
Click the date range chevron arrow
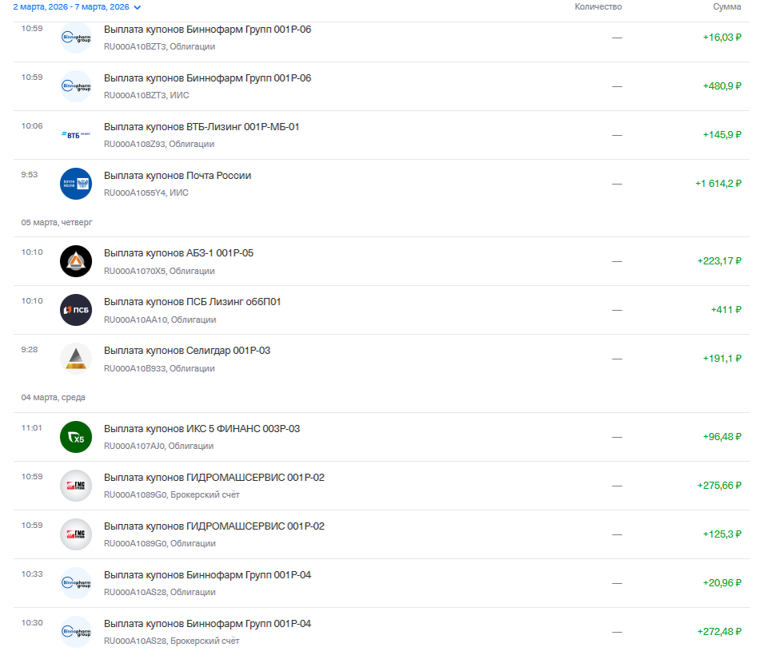tap(137, 7)
